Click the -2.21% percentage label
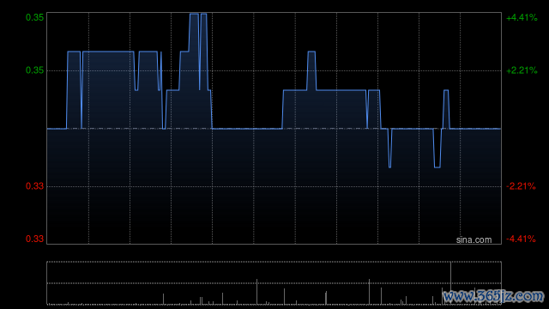This screenshot has height=309, width=549. pos(521,186)
